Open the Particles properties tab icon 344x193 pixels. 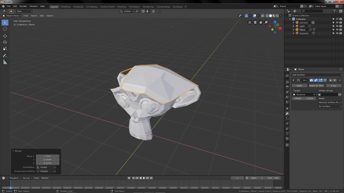coord(287,118)
